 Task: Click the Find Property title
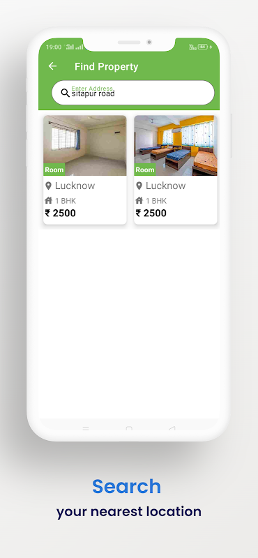point(107,66)
